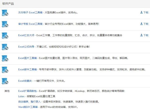Click the 其他 category label
150x110 pixels.
tap(7, 91)
